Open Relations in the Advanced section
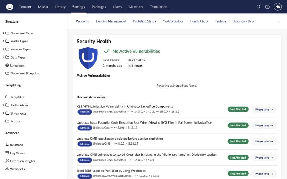The height and width of the screenshot is (179, 287). click(17, 145)
